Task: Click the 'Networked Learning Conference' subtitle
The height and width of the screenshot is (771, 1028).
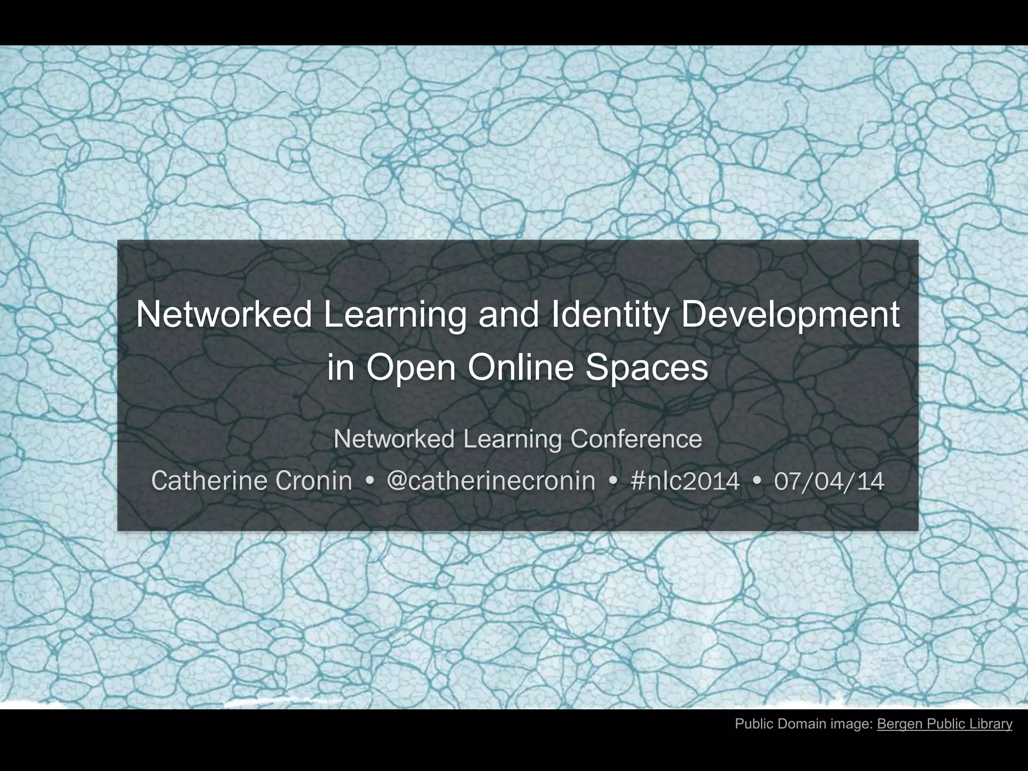Action: tap(518, 439)
